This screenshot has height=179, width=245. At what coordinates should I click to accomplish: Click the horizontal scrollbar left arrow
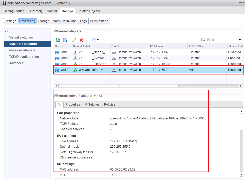56,86
